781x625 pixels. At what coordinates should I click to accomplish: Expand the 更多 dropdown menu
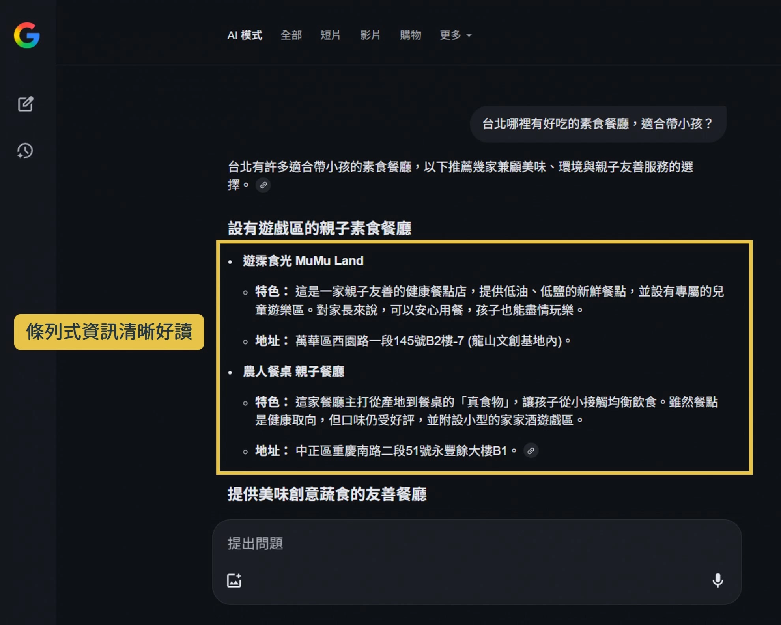point(455,35)
